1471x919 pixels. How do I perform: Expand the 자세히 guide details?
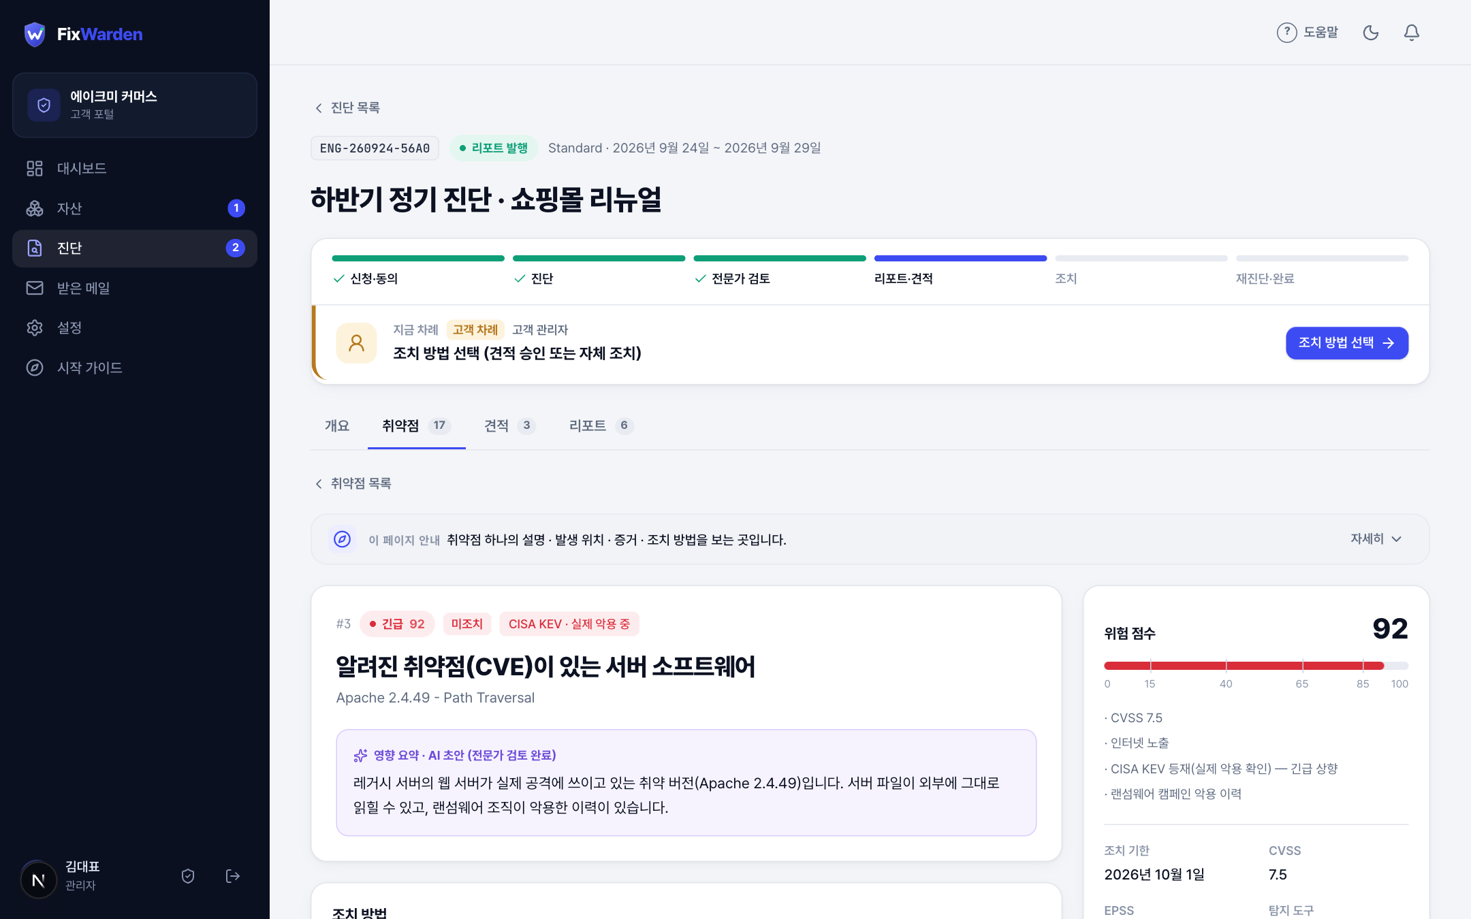[x=1376, y=539]
